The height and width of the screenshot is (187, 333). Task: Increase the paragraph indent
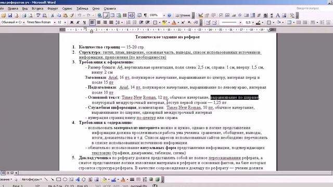pos(148,22)
